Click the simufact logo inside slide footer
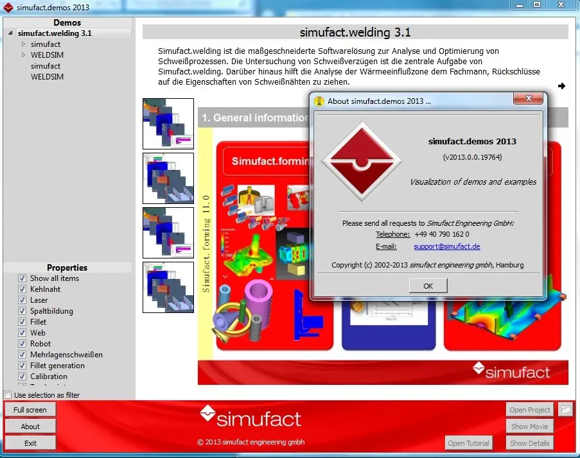 (x=511, y=371)
